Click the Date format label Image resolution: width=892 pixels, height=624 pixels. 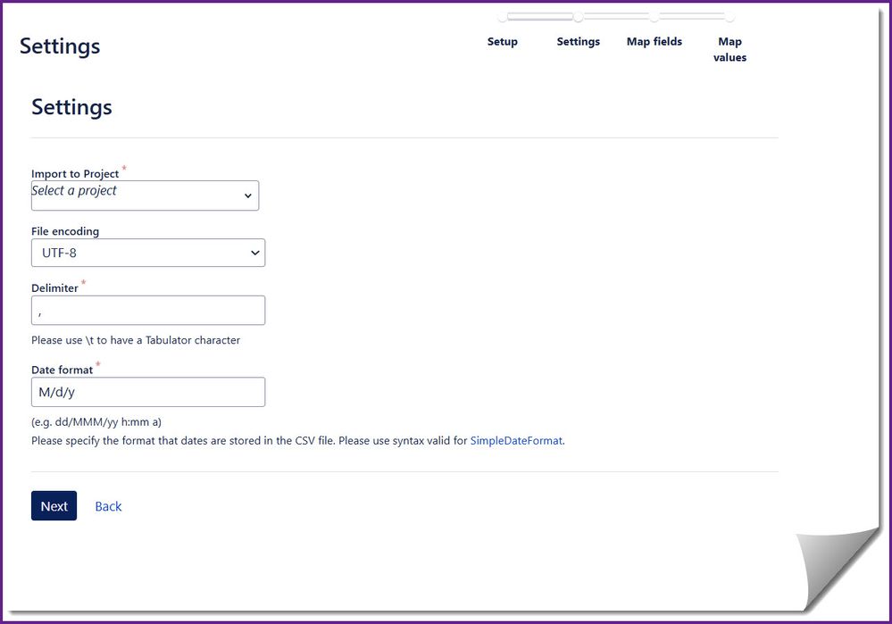click(x=62, y=370)
